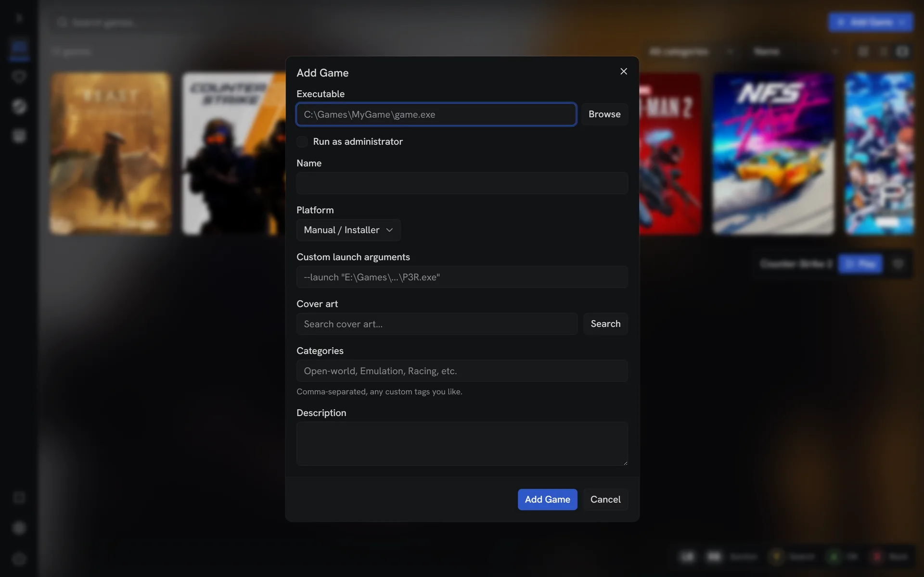Click the favorites heart sidebar icon

(19, 76)
